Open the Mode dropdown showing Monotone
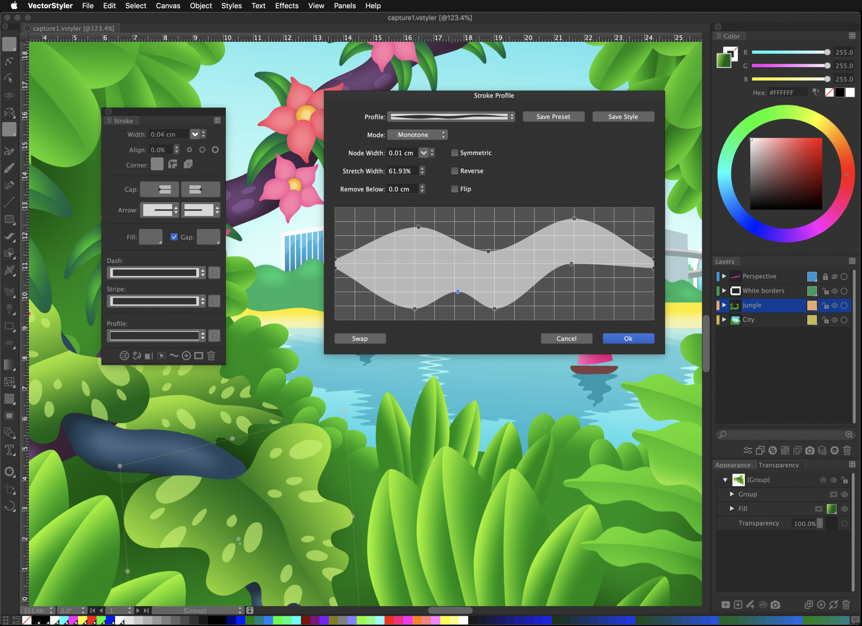Viewport: 862px width, 626px height. pyautogui.click(x=417, y=134)
